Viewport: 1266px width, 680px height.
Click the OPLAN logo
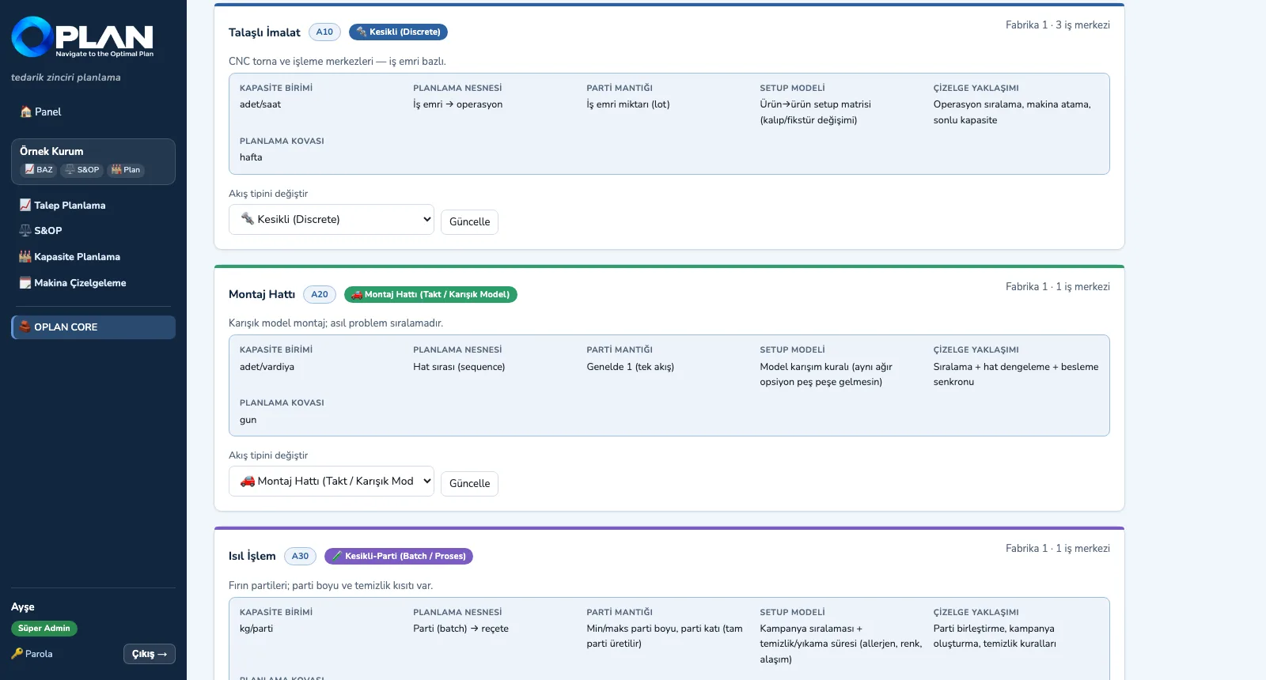click(82, 37)
